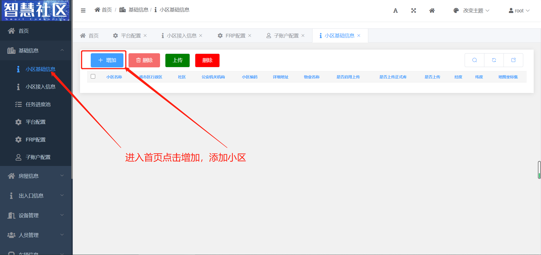Switch to the 平台配置 tab
541x255 pixels.
pos(130,36)
